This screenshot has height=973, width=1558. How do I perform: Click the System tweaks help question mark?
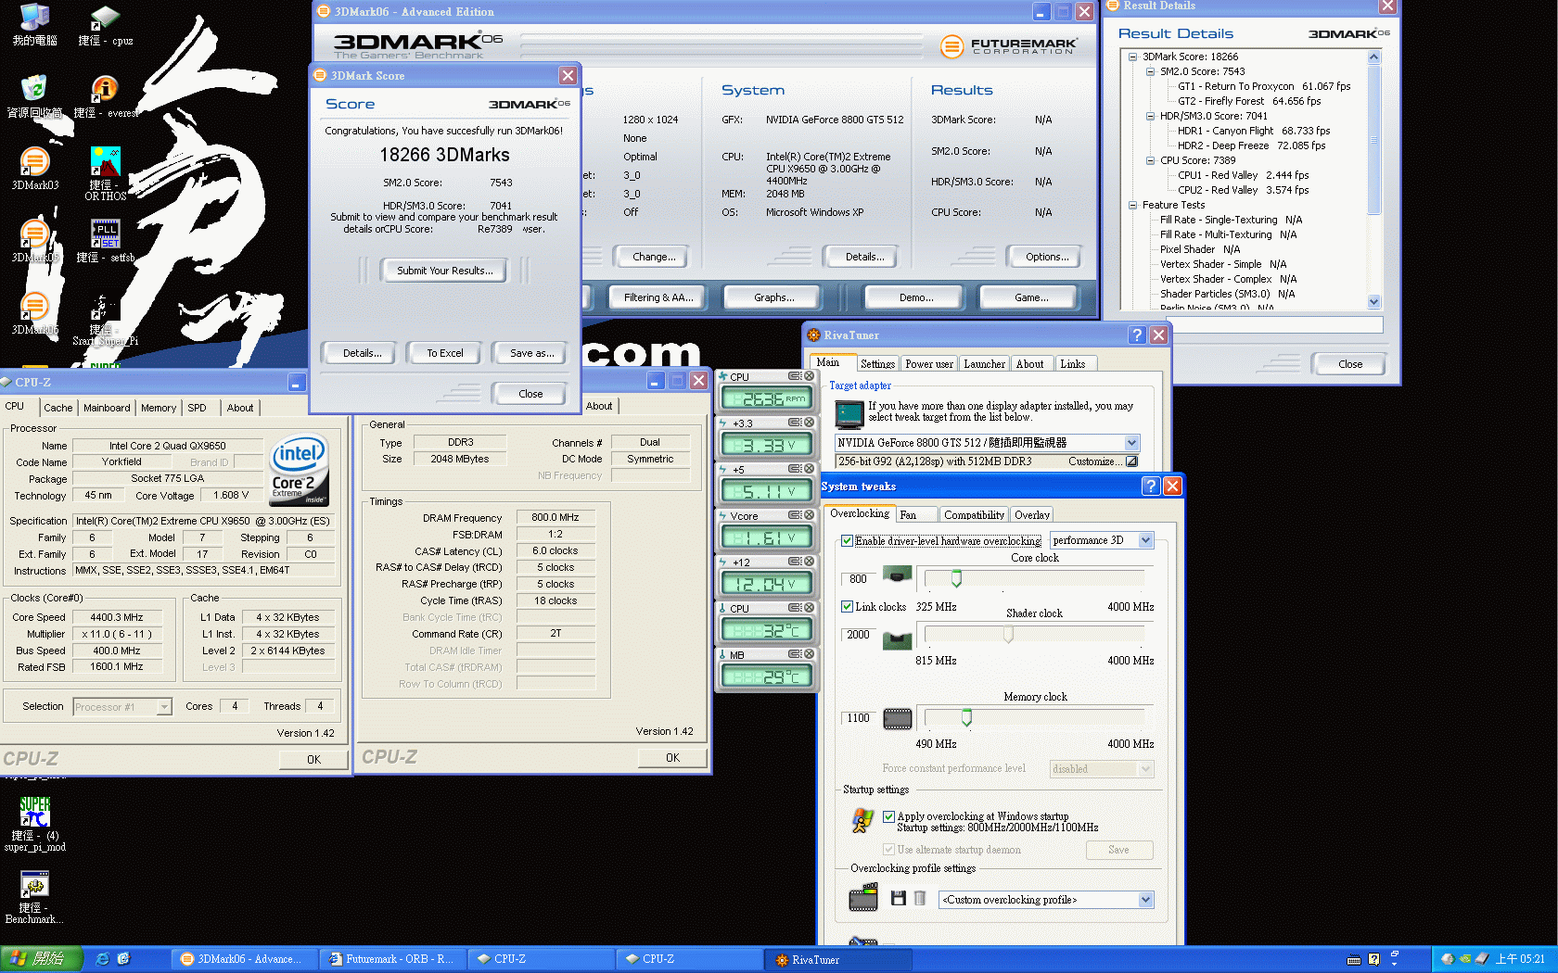point(1151,486)
